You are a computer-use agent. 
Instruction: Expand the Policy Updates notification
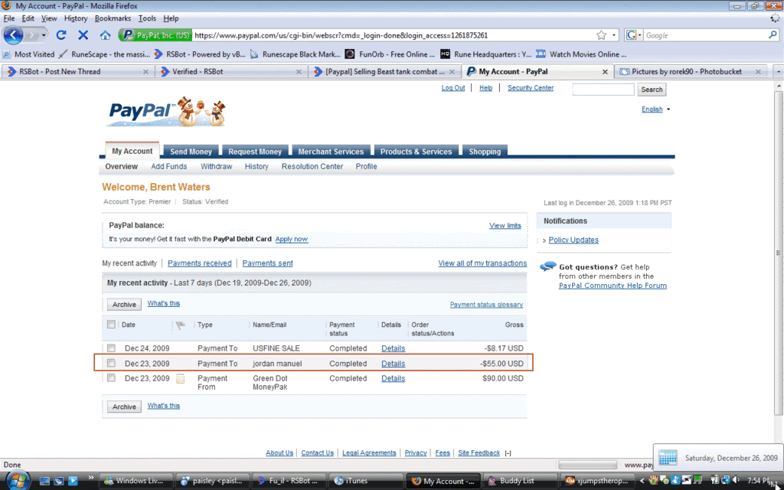pyautogui.click(x=544, y=240)
